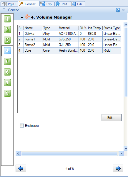Sort by the Init Temp. column header
Viewport: 128px width, 177px height.
(95, 28)
